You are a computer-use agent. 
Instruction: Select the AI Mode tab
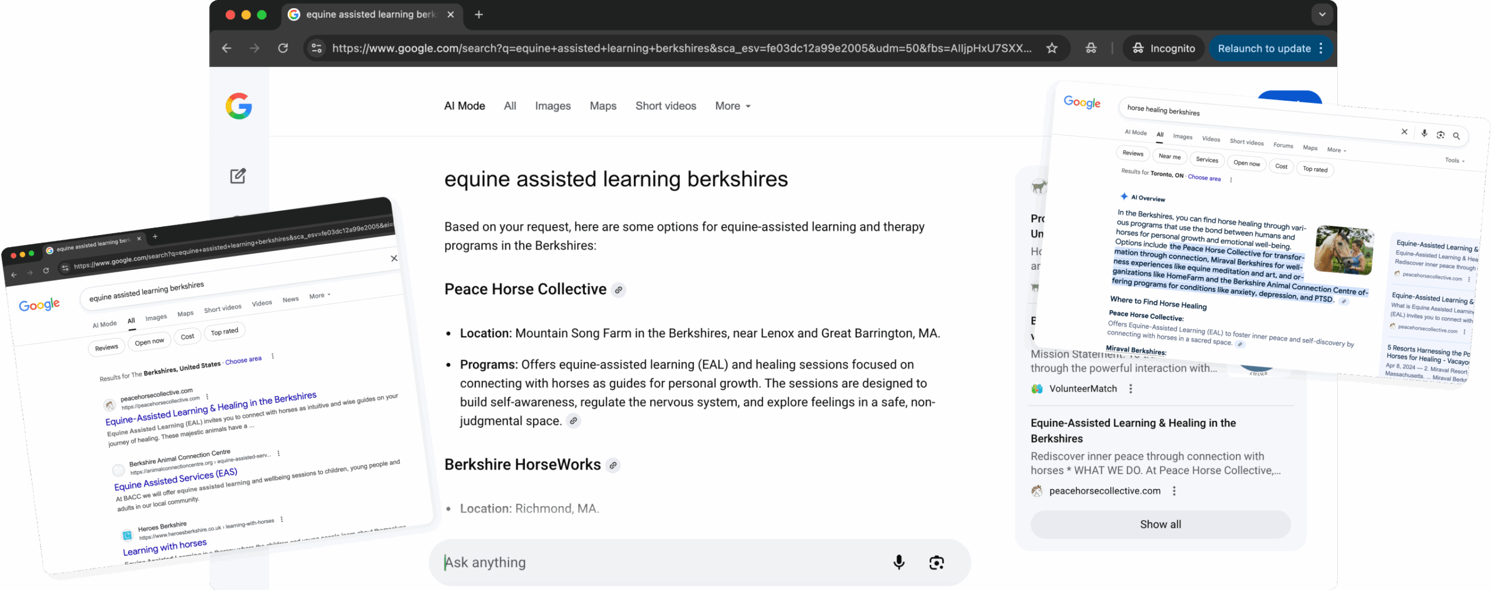[x=464, y=106]
